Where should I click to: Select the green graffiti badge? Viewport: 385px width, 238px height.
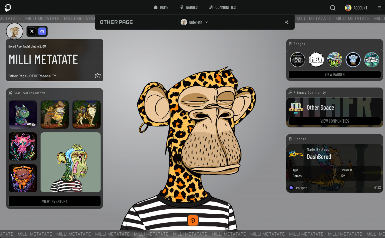pyautogui.click(x=335, y=60)
